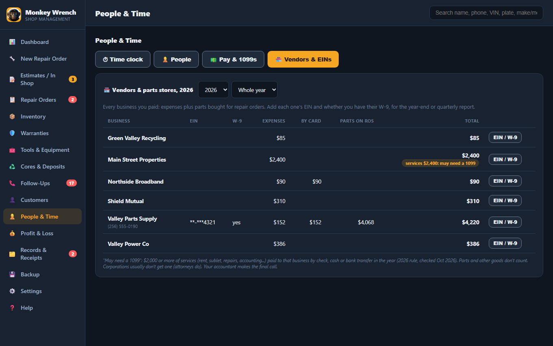553x346 pixels.
Task: Click the Dashboard chart icon
Action: 12,42
